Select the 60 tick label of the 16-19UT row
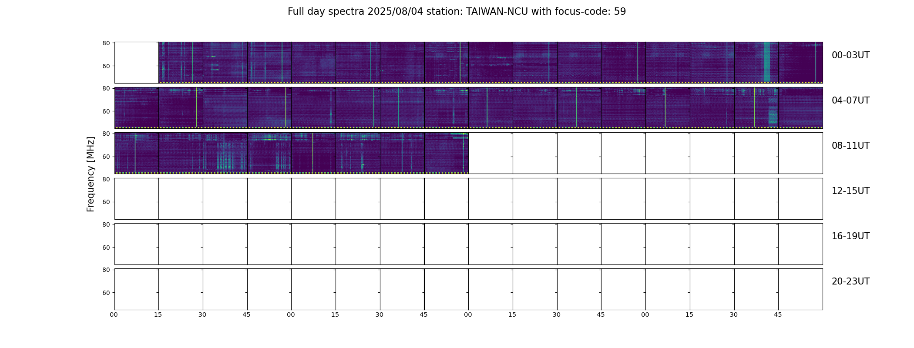The height and width of the screenshot is (348, 914). [x=106, y=248]
